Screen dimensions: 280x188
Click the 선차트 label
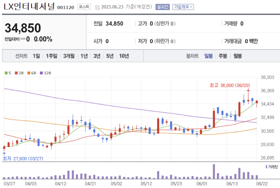[x=21, y=56]
